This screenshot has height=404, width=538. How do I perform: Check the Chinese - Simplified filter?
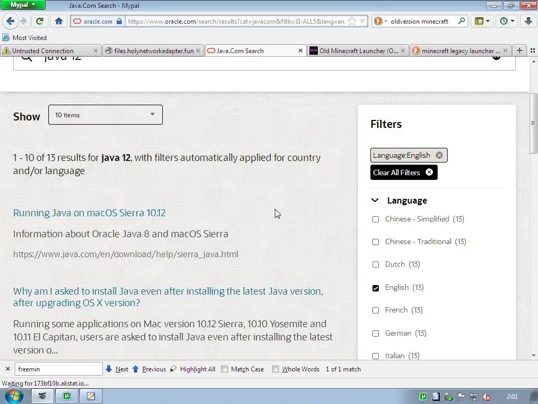376,219
